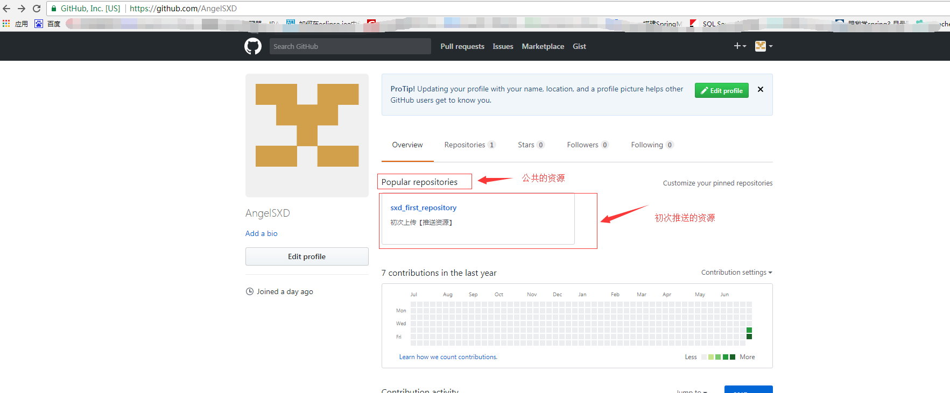Open the plus create-new dropdown
This screenshot has height=393, width=950.
(x=740, y=46)
